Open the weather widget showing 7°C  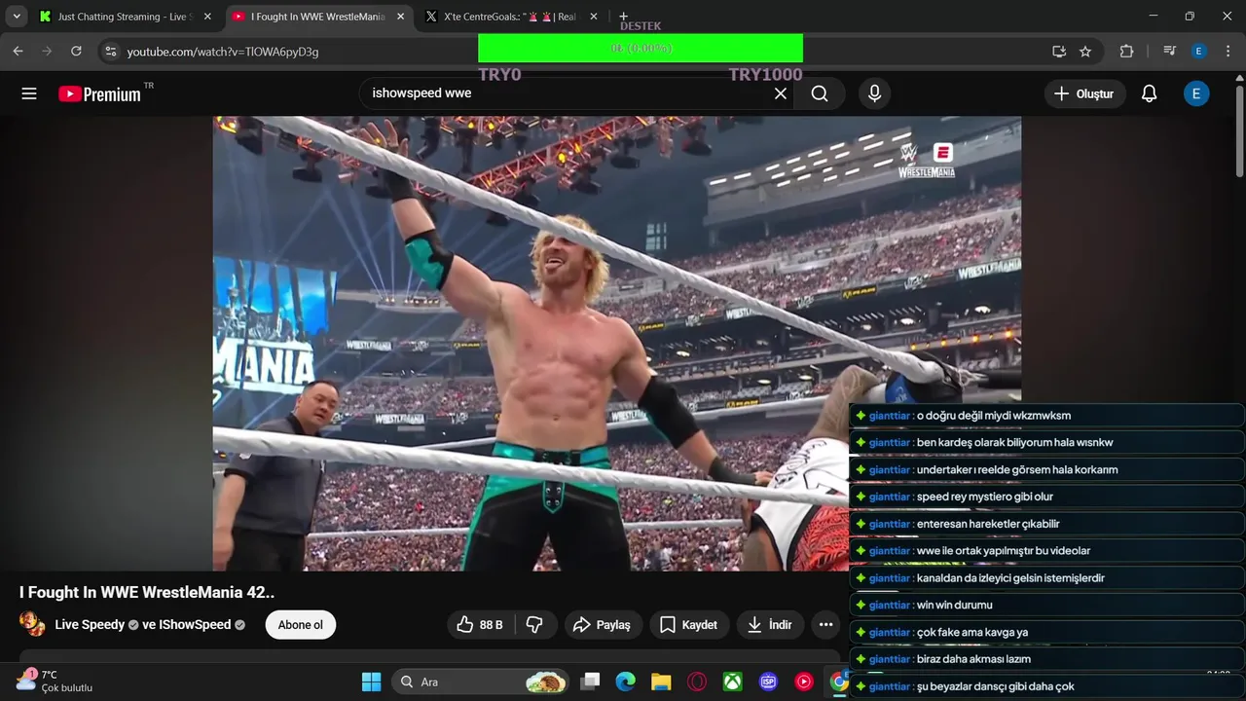point(55,681)
